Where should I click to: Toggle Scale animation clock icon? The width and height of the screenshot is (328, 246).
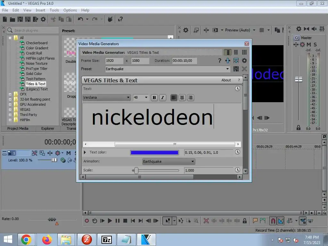pyautogui.click(x=237, y=170)
